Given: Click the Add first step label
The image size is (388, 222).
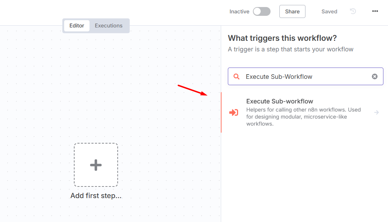Looking at the screenshot, I should click(96, 196).
